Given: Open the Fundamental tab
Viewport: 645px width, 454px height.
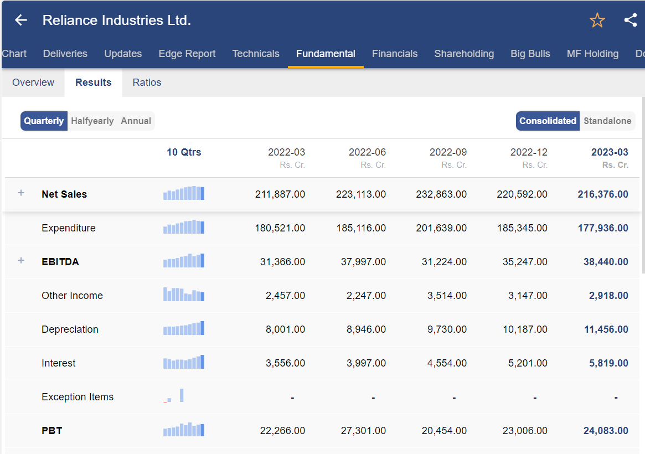Looking at the screenshot, I should (x=326, y=54).
